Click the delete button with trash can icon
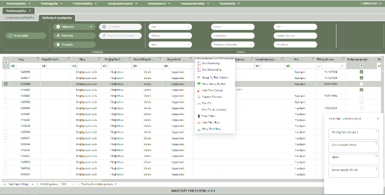This screenshot has width=385, height=195. pos(74,44)
